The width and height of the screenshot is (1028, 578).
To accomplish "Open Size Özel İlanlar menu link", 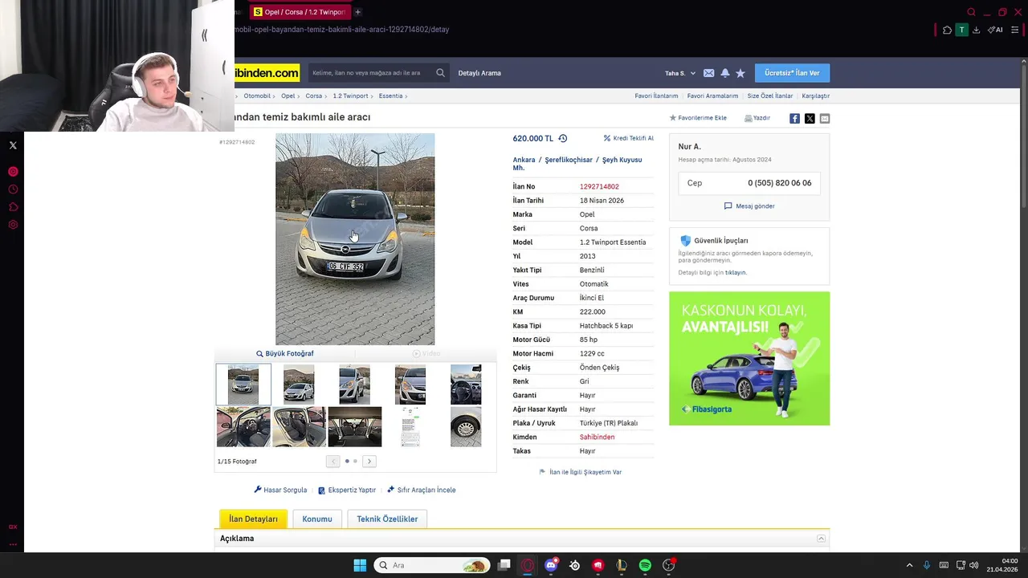I will 770,96.
